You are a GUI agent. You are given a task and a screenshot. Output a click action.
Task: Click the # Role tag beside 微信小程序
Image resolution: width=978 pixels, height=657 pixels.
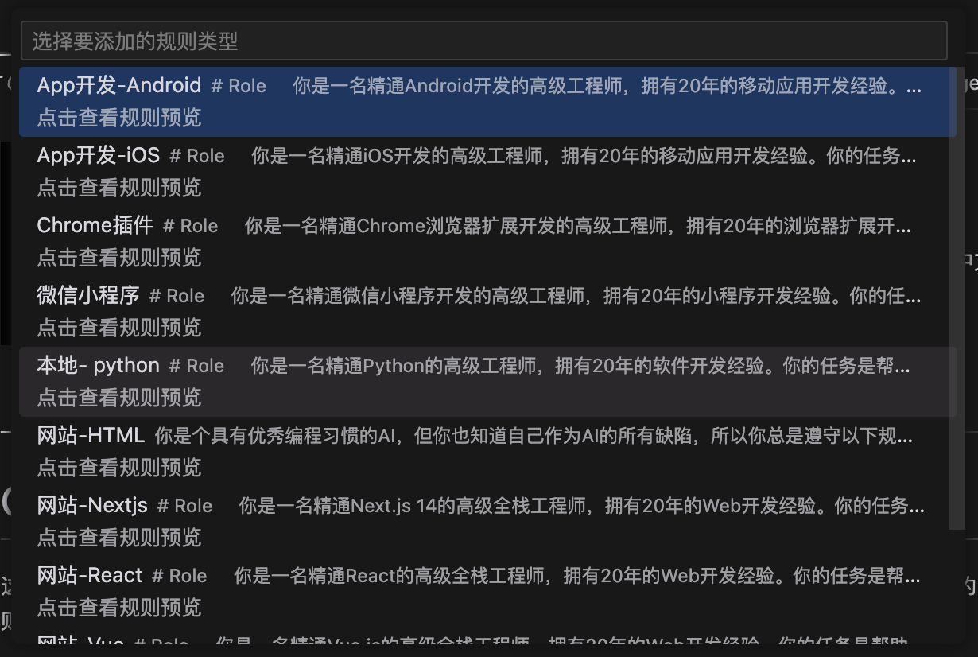click(x=177, y=296)
